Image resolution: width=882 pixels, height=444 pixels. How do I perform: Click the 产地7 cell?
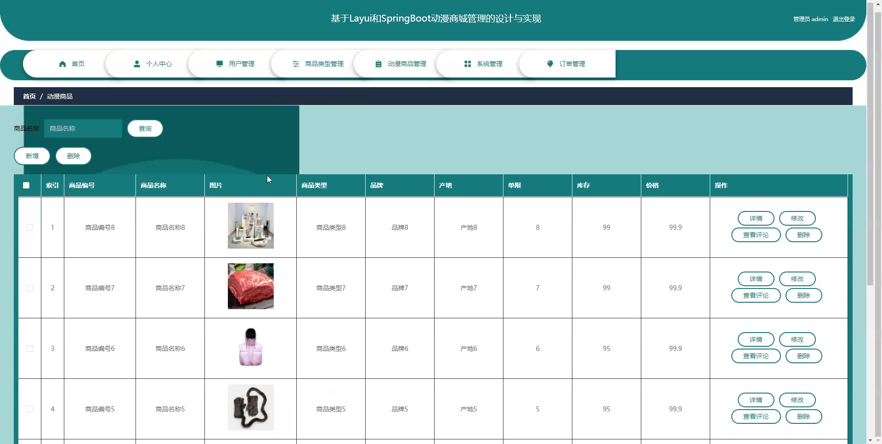click(469, 288)
